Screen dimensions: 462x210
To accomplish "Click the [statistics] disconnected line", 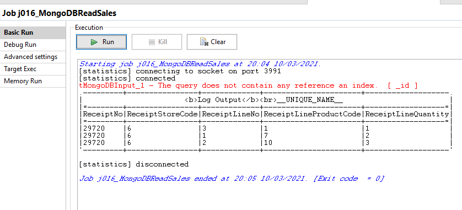I will tap(134, 164).
